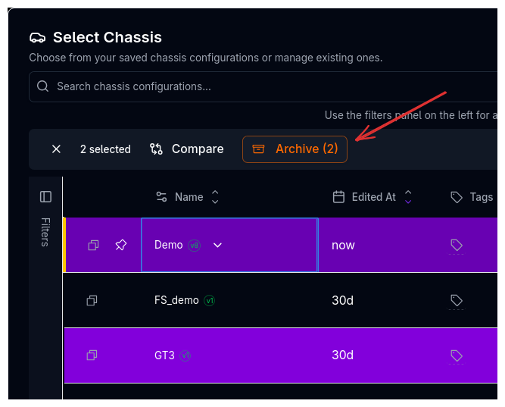Clear selection with the X icon
505x407 pixels.
click(56, 149)
